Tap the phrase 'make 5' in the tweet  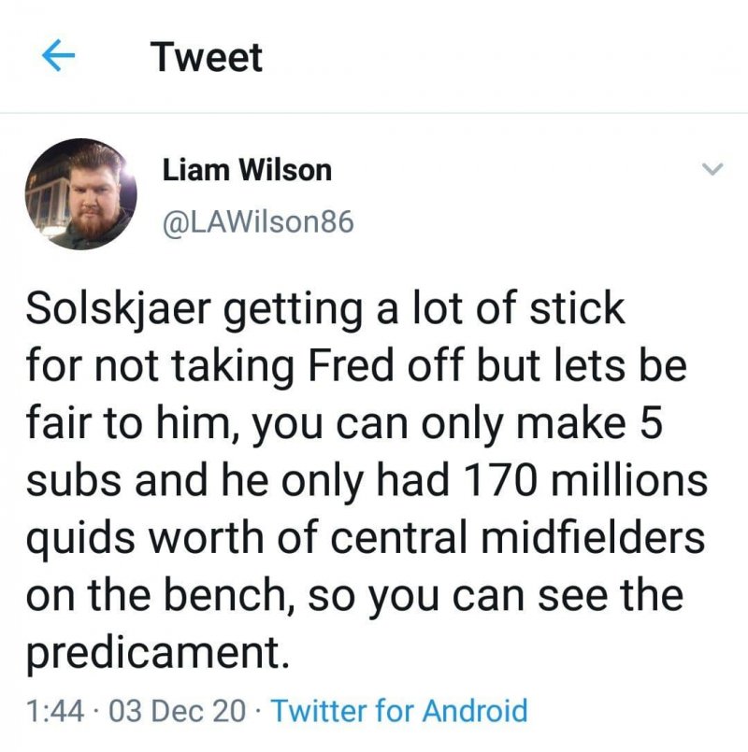(612, 424)
